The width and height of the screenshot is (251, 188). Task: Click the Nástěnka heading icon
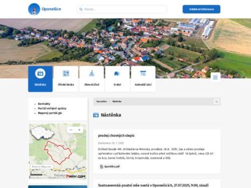(x=96, y=115)
